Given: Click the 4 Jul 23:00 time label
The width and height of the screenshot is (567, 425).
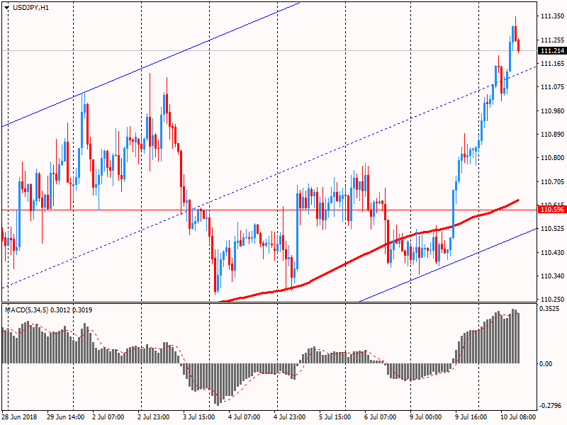Looking at the screenshot, I should [289, 417].
